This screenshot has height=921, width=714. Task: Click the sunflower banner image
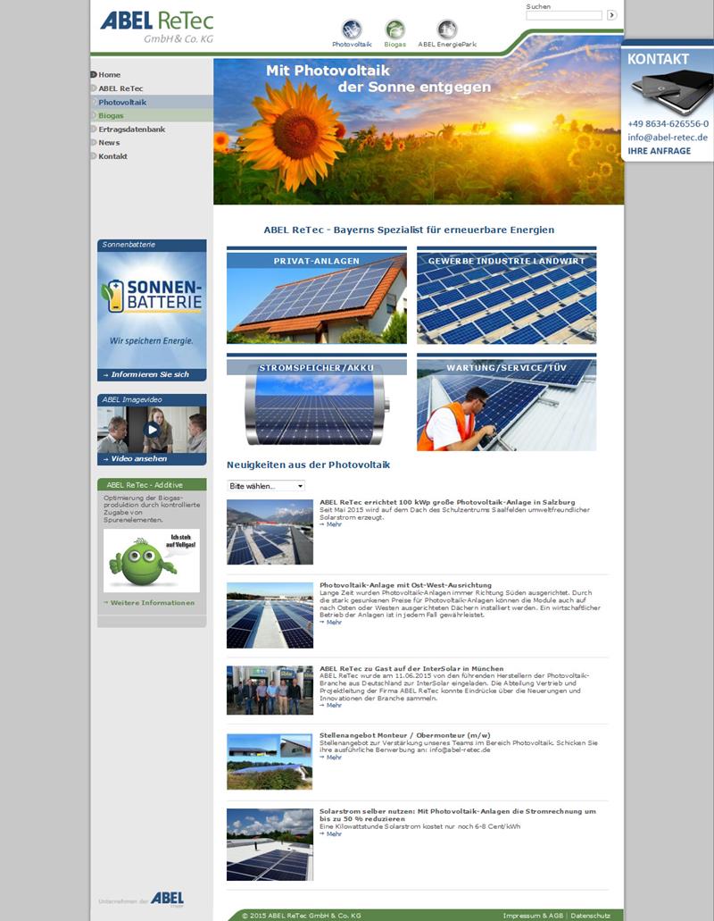click(x=419, y=131)
